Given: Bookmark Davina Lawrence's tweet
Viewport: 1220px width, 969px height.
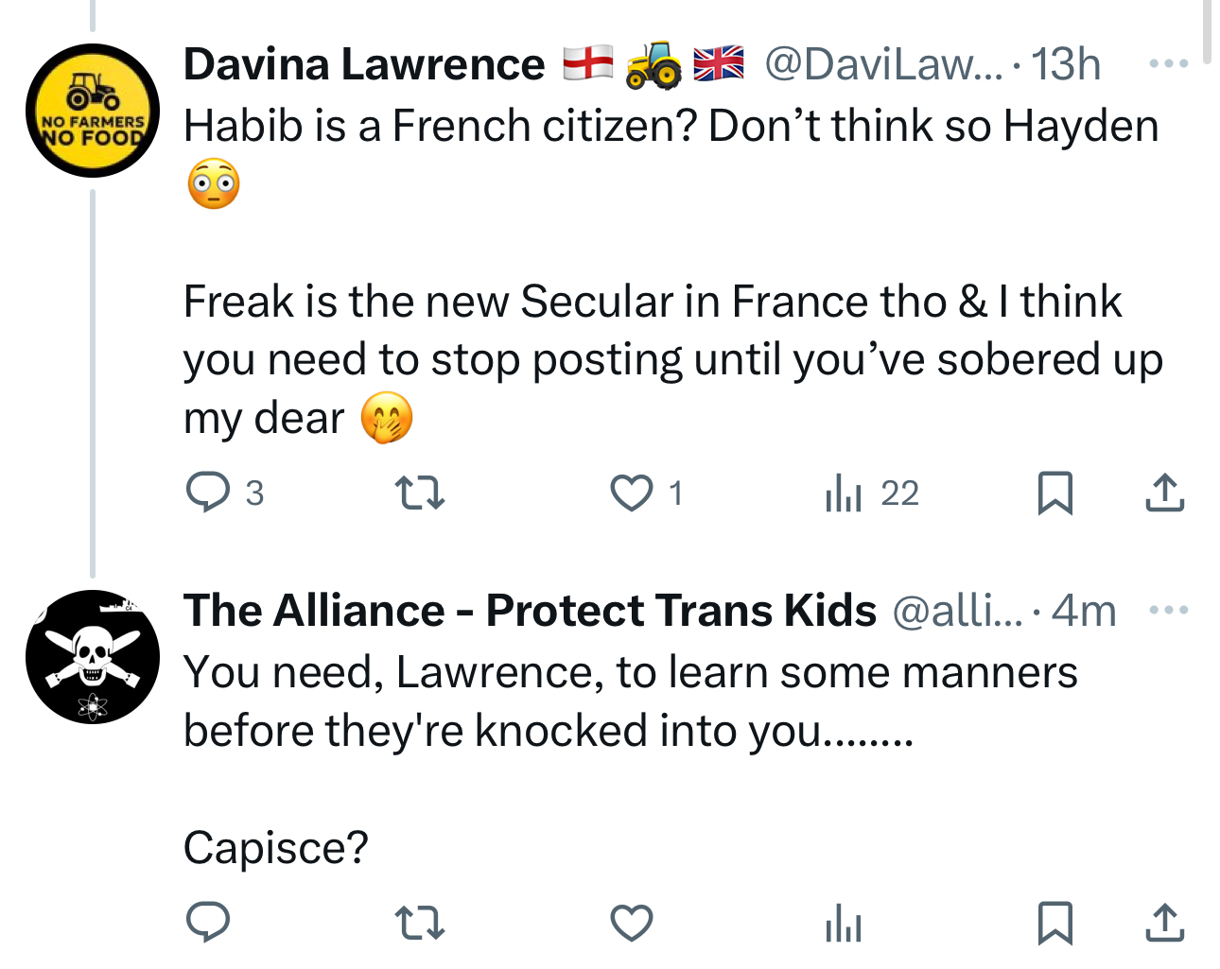Looking at the screenshot, I should point(1054,493).
